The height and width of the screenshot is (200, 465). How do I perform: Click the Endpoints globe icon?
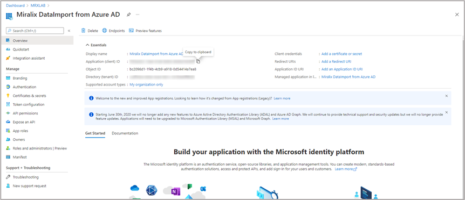tap(105, 31)
